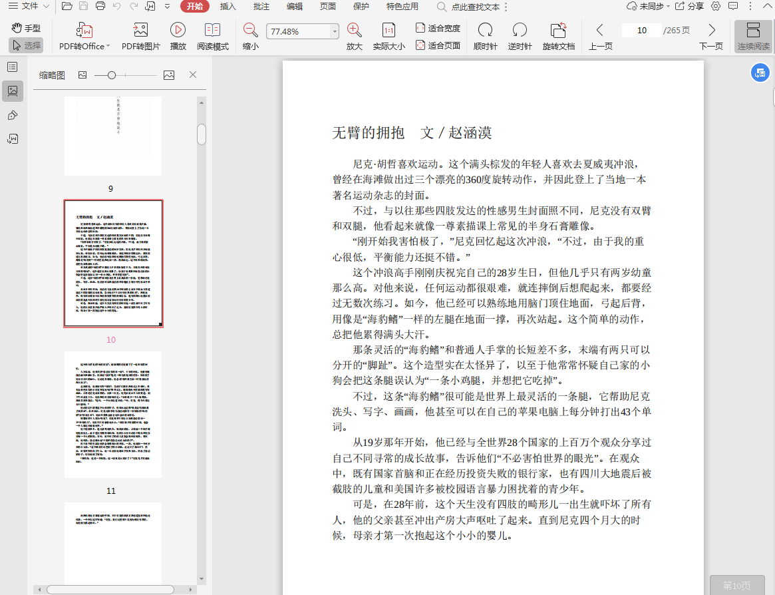Click the print icon
The image size is (775, 595).
click(x=100, y=7)
